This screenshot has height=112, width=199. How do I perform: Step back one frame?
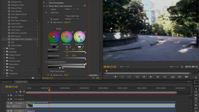[x=144, y=77]
